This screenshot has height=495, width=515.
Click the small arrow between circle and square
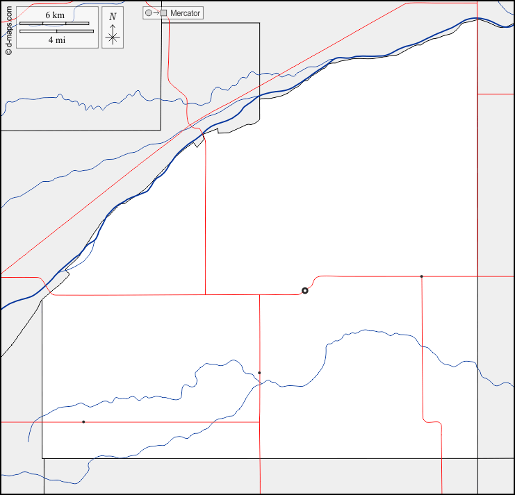tap(156, 13)
